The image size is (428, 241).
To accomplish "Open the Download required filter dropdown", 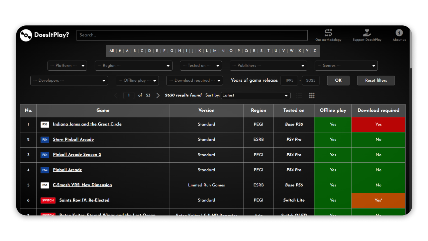I will point(195,81).
